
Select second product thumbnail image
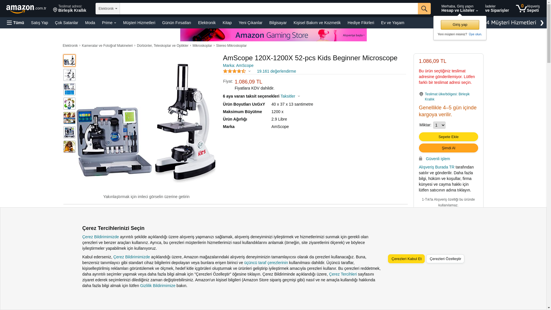(x=69, y=75)
